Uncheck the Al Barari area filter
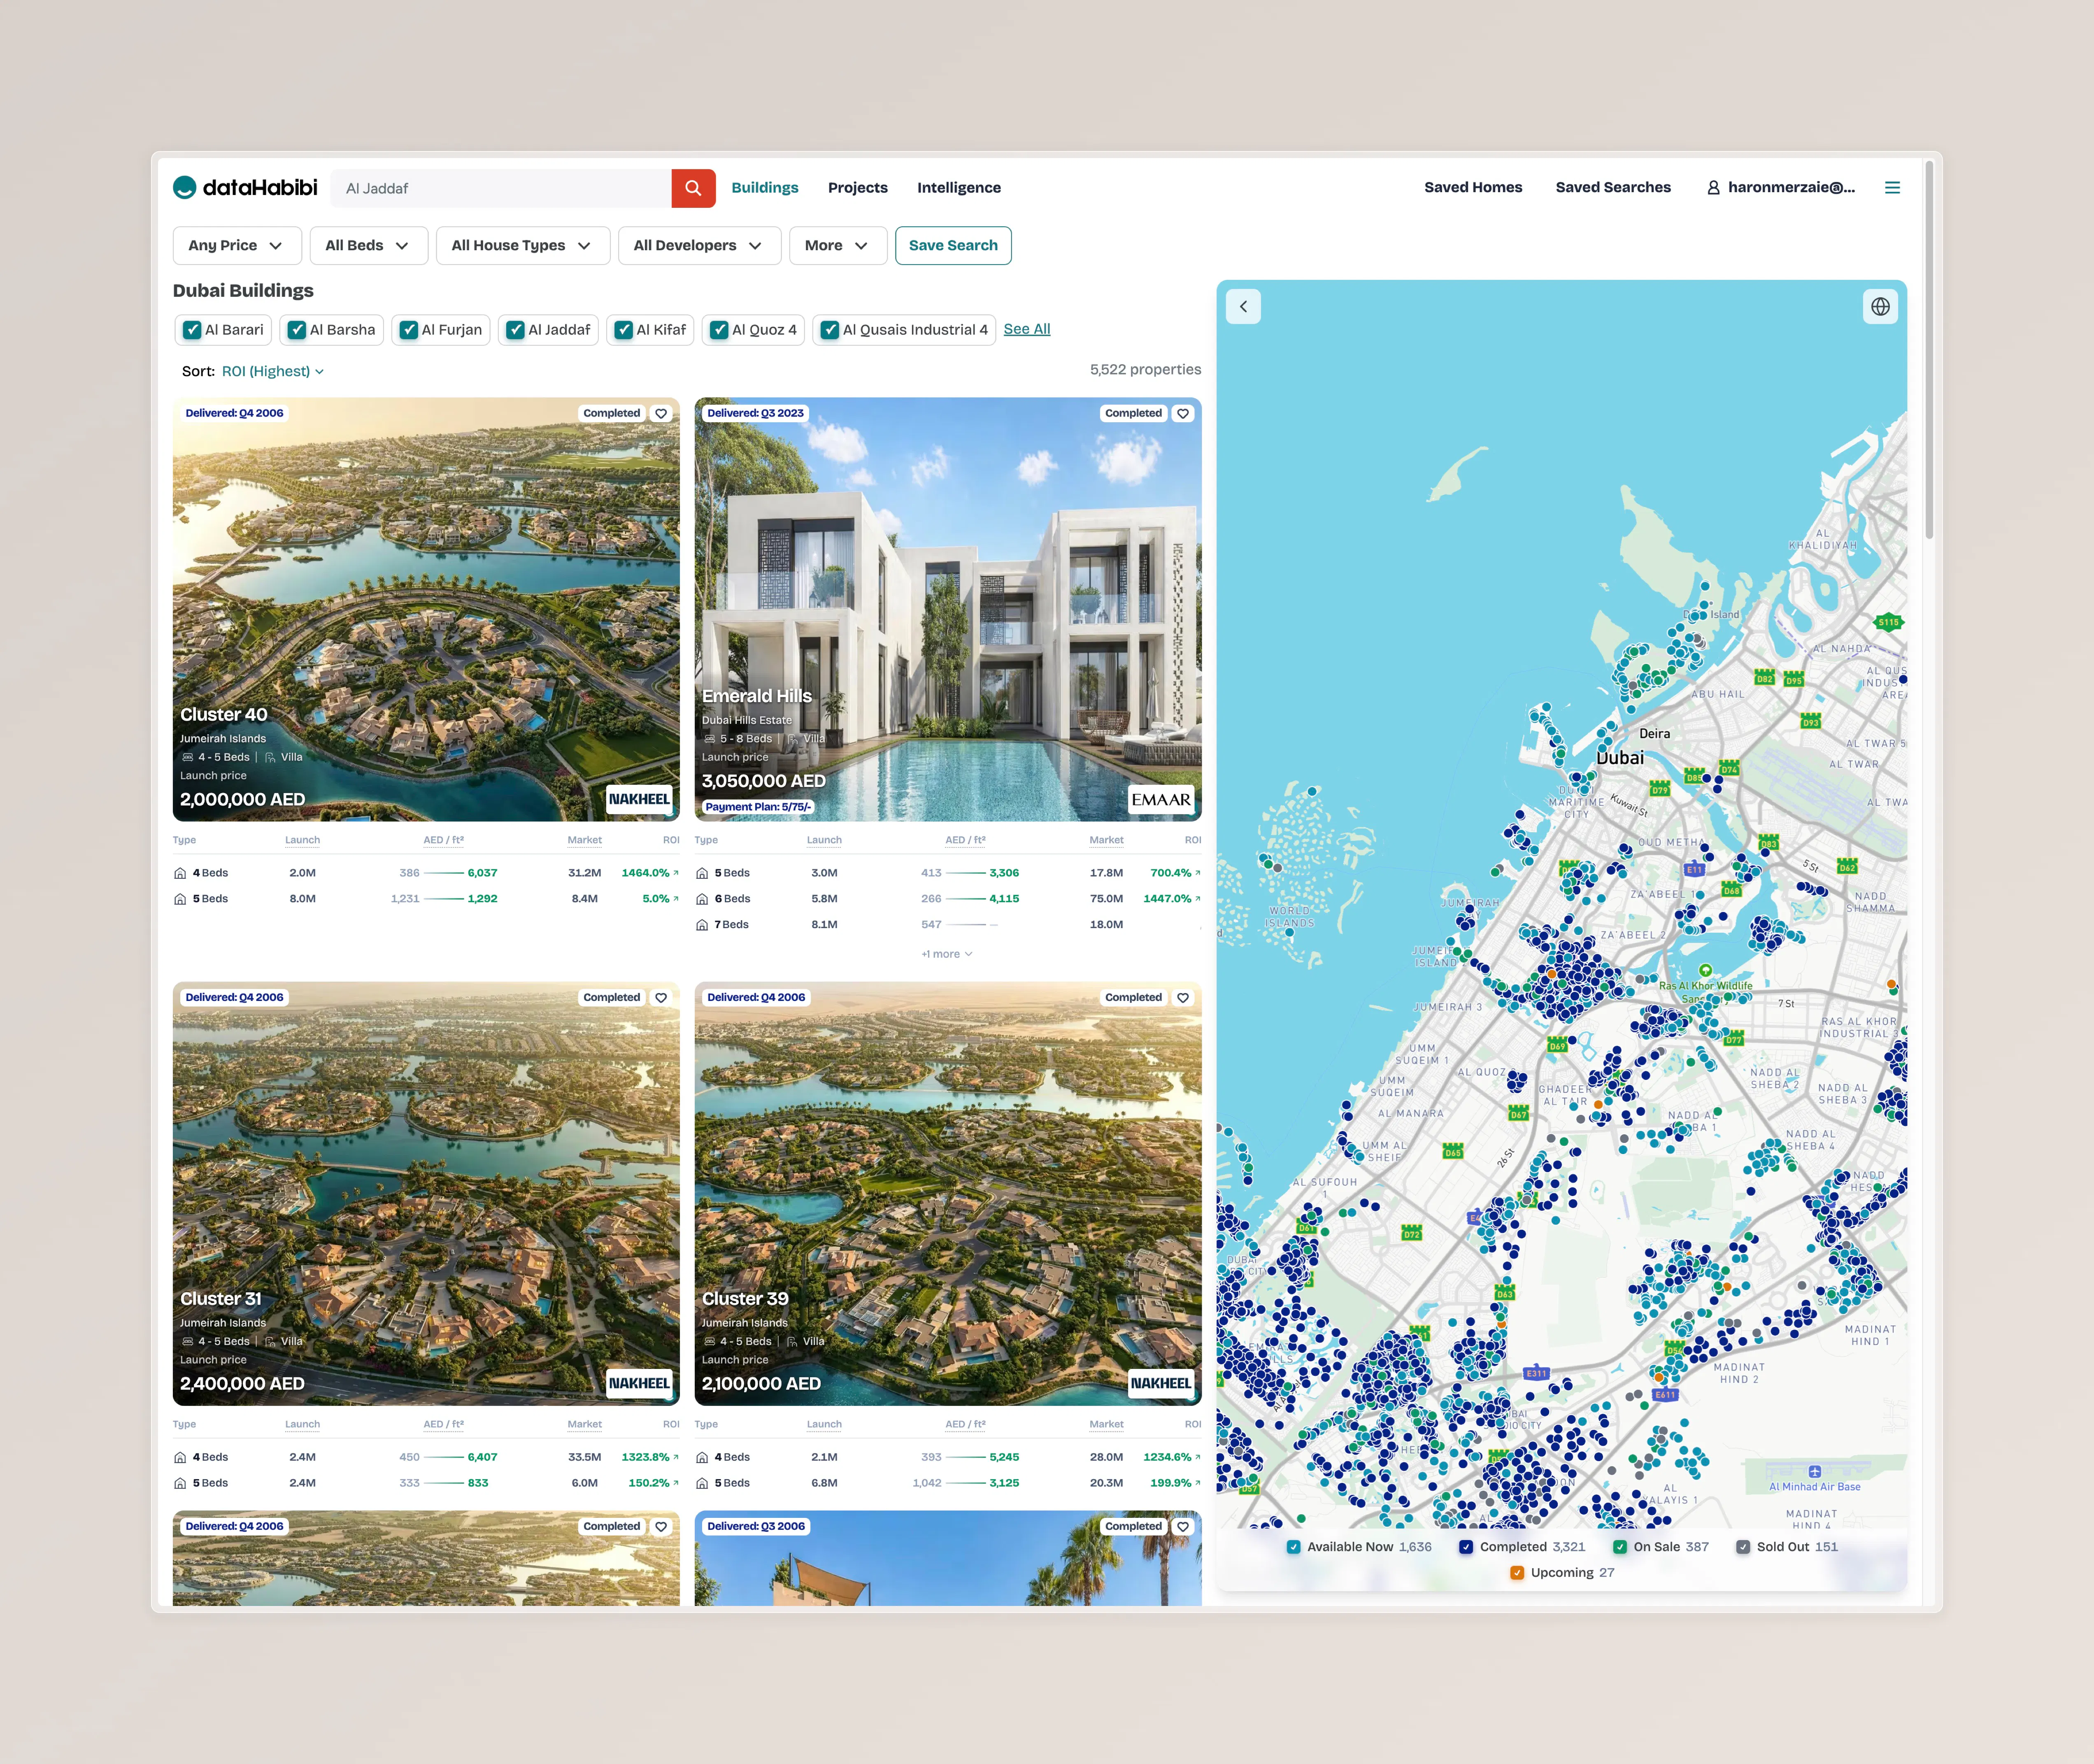Viewport: 2094px width, 1764px height. [192, 330]
